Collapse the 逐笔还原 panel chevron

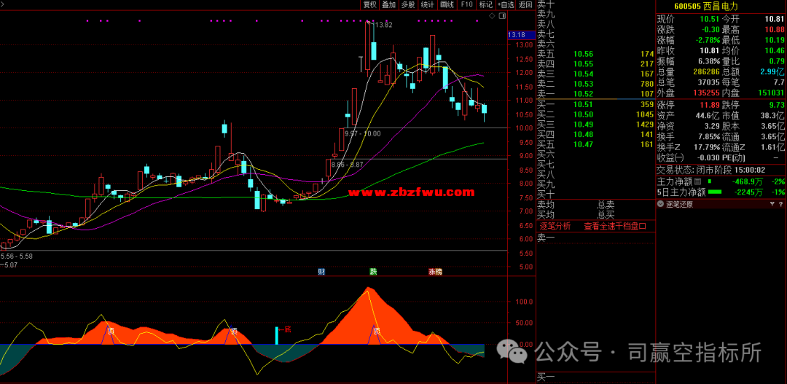[x=660, y=204]
